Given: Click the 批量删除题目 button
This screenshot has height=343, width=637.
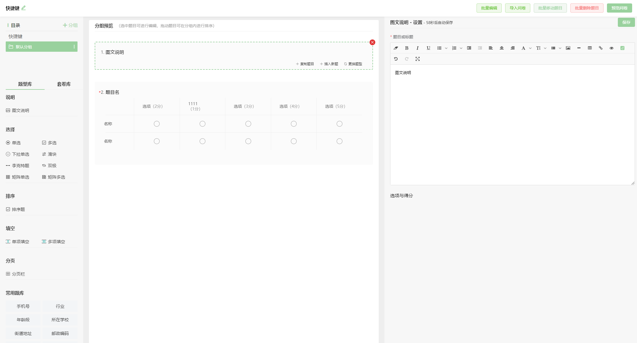Looking at the screenshot, I should [x=587, y=8].
